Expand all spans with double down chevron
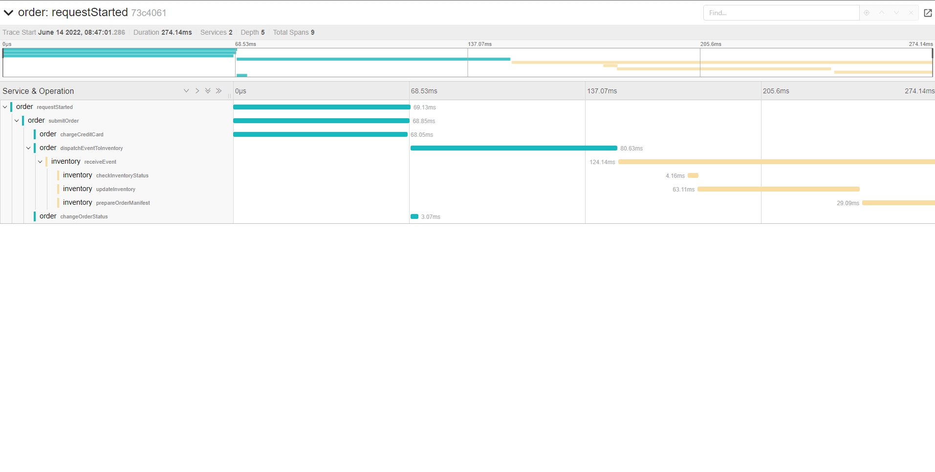 click(x=208, y=91)
